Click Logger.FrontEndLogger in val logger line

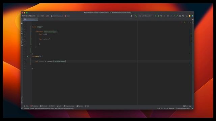56,61
